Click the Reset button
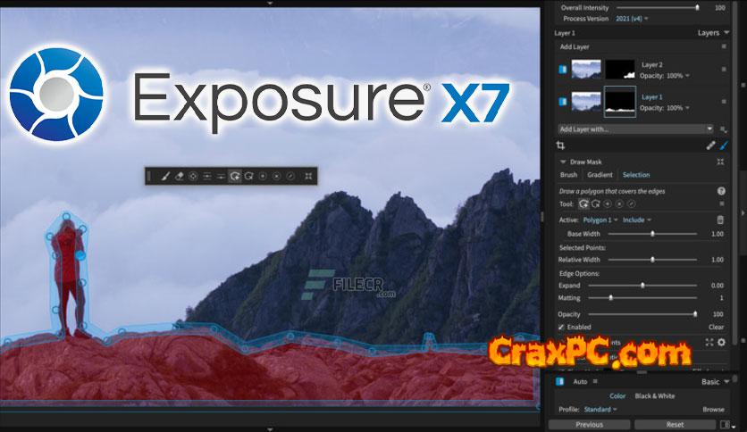This screenshot has width=747, height=432. point(675,424)
